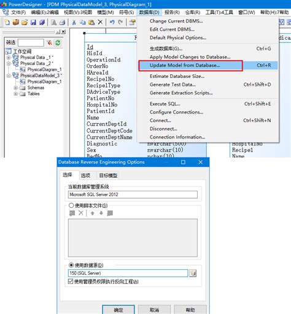Image resolution: width=291 pixels, height=314 pixels.
Task: Click the Delete X toolbar icon
Action: [100, 22]
